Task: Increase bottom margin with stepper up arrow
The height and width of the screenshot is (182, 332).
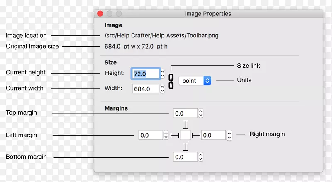Action: click(201, 155)
